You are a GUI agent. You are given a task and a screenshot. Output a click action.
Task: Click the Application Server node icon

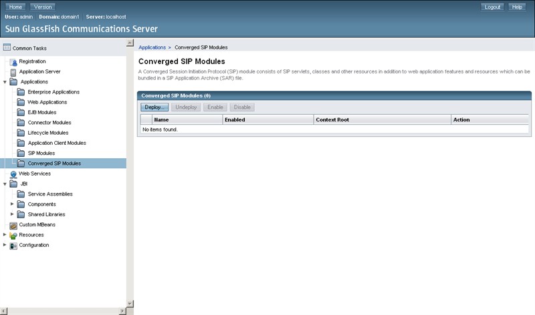[13, 72]
